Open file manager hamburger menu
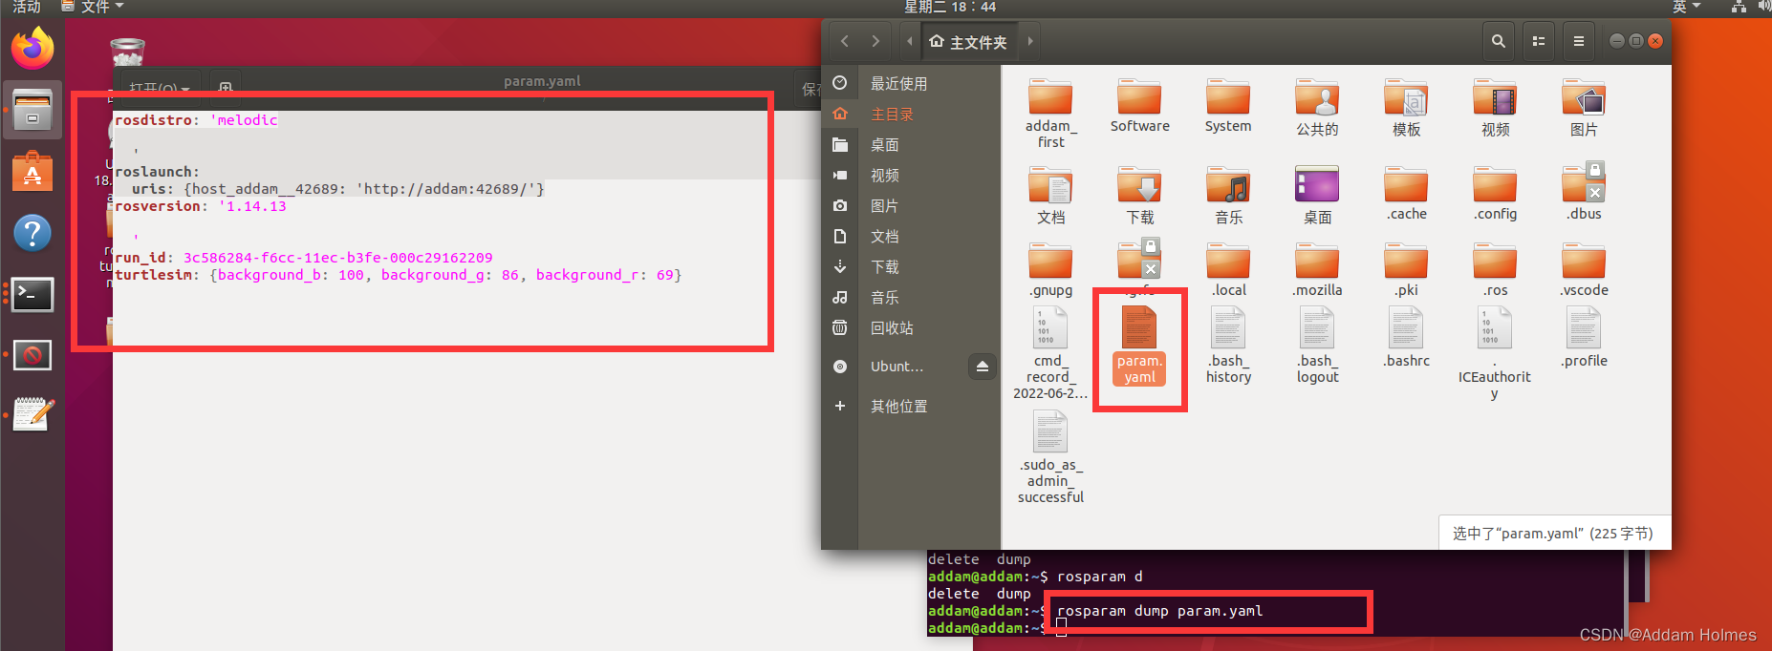Screen dimensions: 1772x651 tap(1579, 41)
